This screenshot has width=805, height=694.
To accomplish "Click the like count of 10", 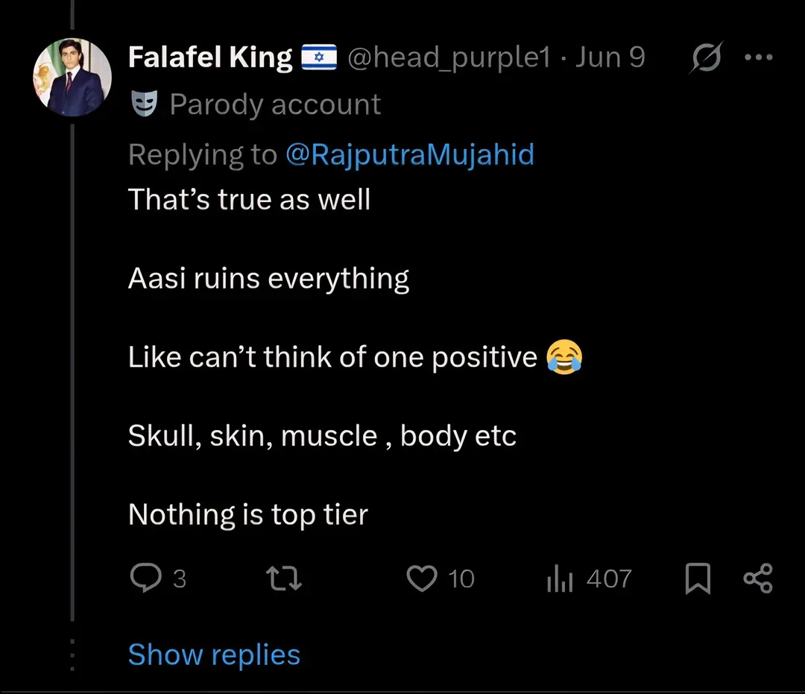I will coord(461,579).
